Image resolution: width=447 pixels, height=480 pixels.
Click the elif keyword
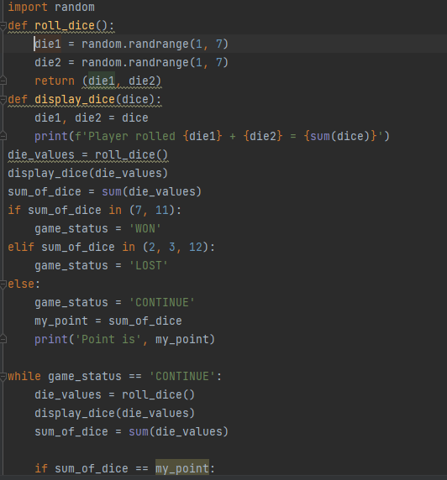click(21, 247)
